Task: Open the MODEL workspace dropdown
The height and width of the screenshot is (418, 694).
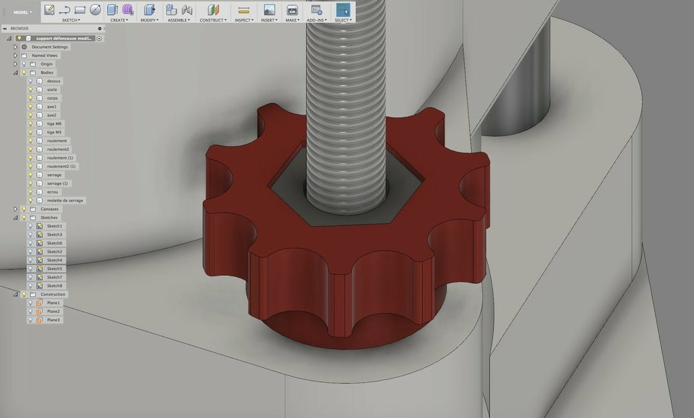Action: point(22,12)
